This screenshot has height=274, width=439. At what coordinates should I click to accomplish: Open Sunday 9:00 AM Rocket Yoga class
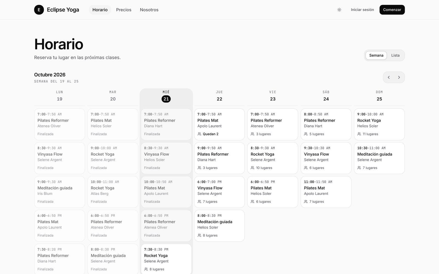379,124
